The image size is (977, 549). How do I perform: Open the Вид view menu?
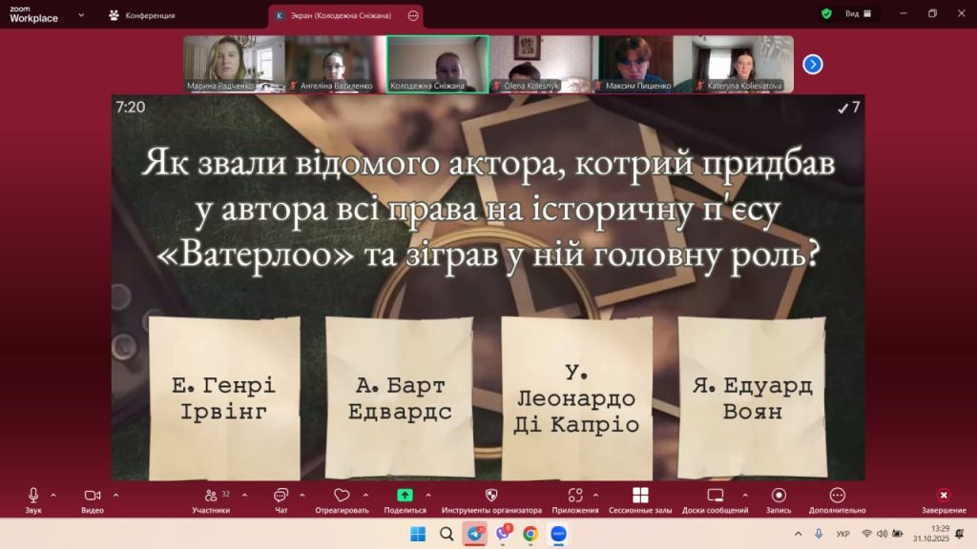852,14
